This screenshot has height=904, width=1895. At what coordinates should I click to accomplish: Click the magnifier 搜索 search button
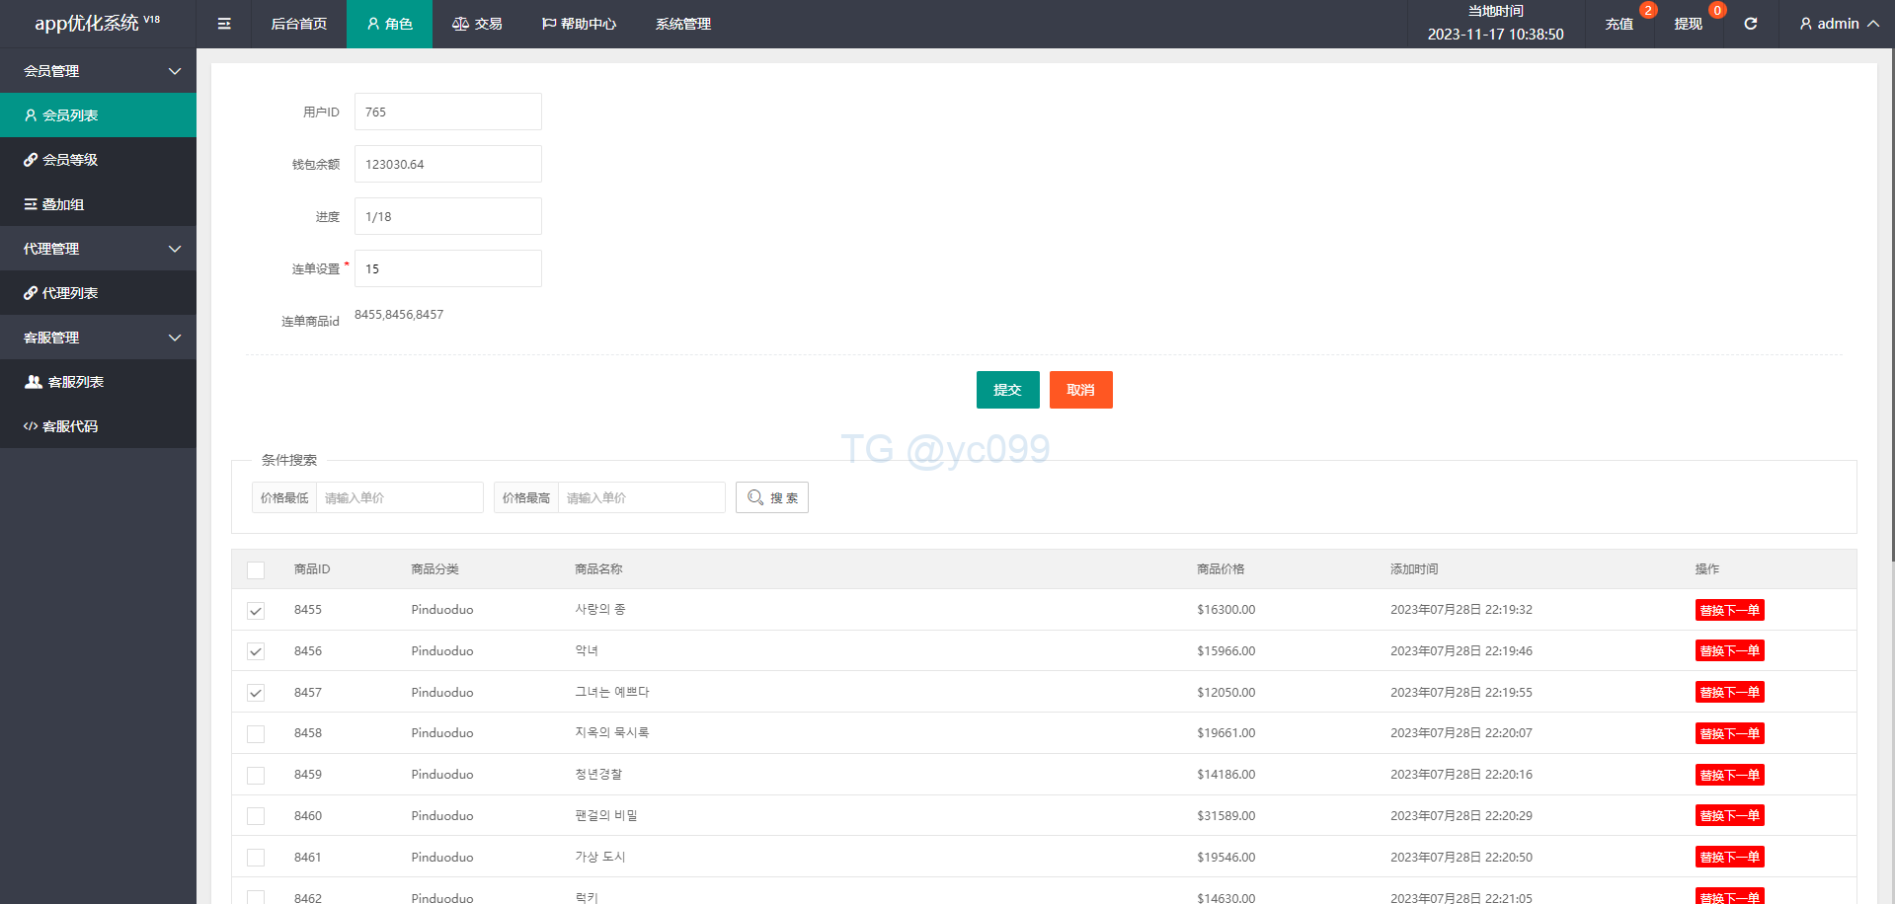[771, 497]
